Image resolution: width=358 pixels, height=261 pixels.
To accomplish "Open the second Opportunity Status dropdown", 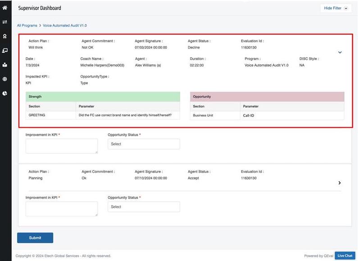I will [x=144, y=207].
